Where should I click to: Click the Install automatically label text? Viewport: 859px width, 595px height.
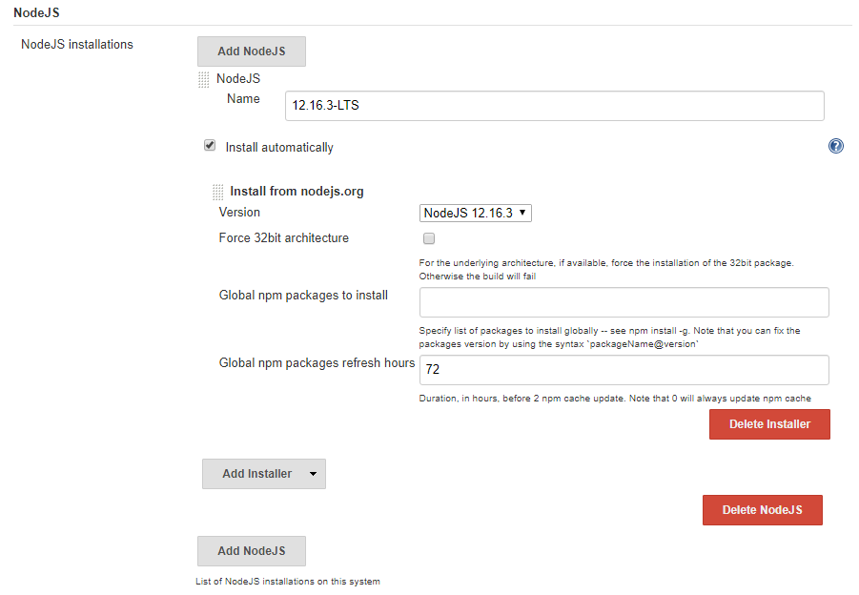pos(279,148)
